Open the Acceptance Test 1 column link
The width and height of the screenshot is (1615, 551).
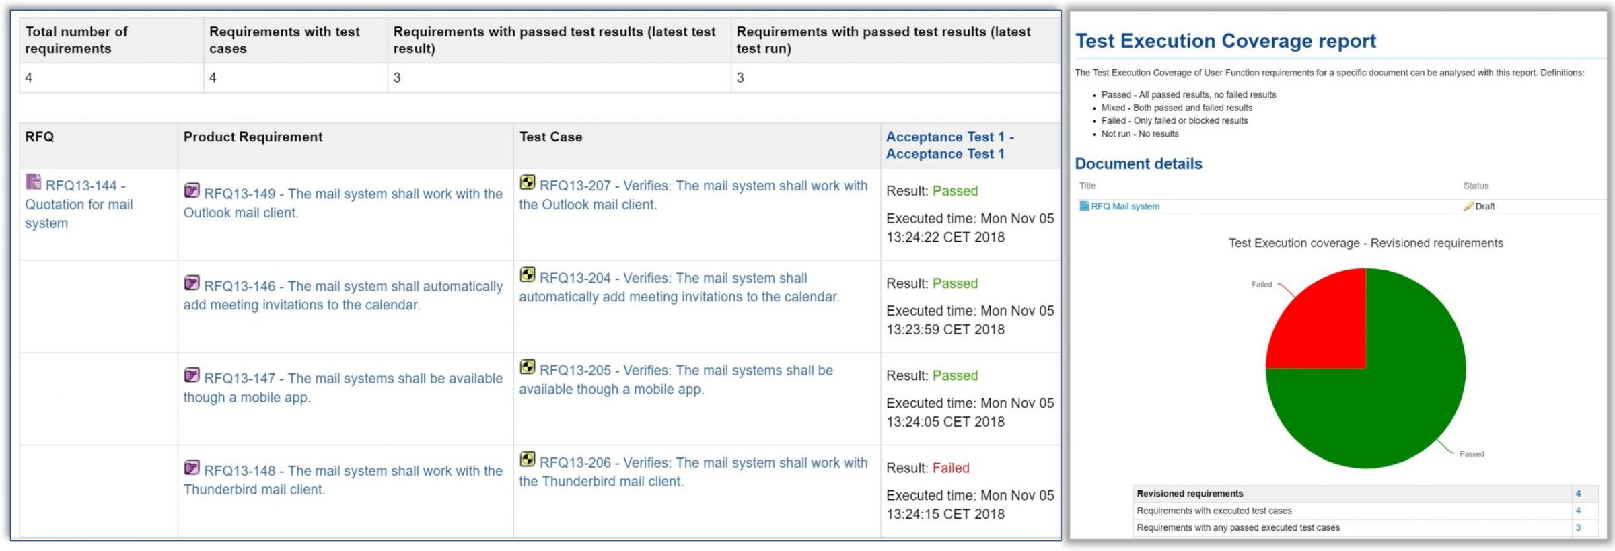949,145
